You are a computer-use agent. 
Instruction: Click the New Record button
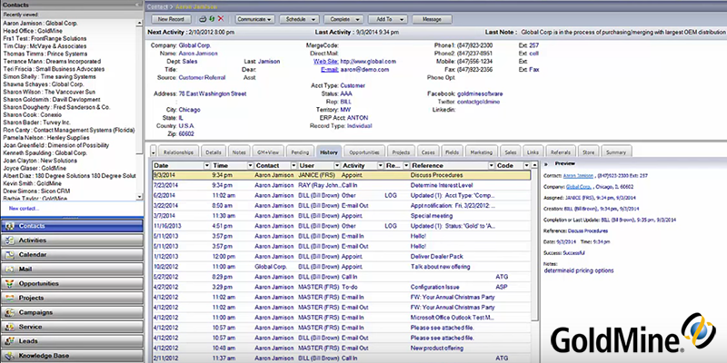coord(173,18)
